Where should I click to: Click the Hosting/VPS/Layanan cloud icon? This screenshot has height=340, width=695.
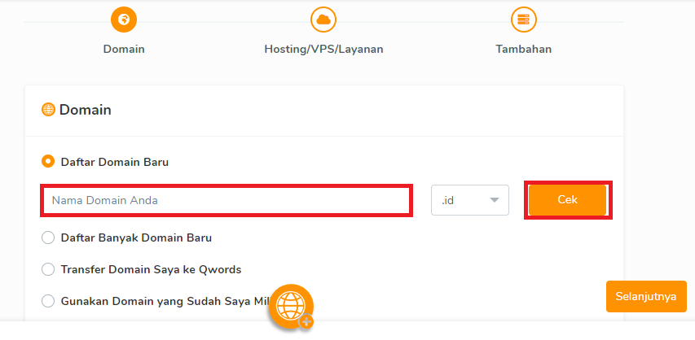323,20
